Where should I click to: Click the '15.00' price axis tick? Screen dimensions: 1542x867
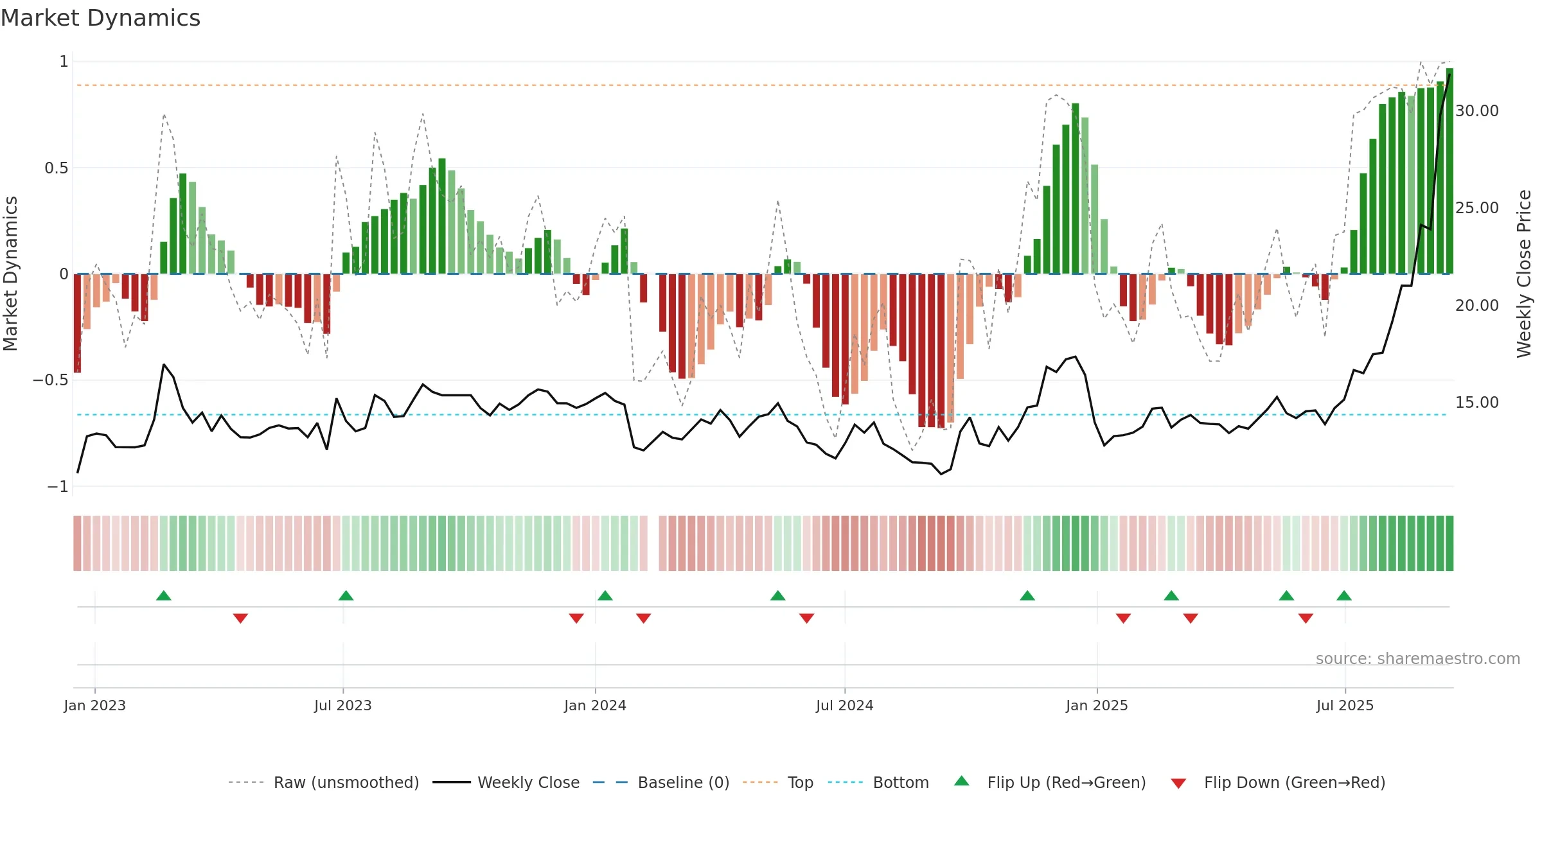point(1477,403)
